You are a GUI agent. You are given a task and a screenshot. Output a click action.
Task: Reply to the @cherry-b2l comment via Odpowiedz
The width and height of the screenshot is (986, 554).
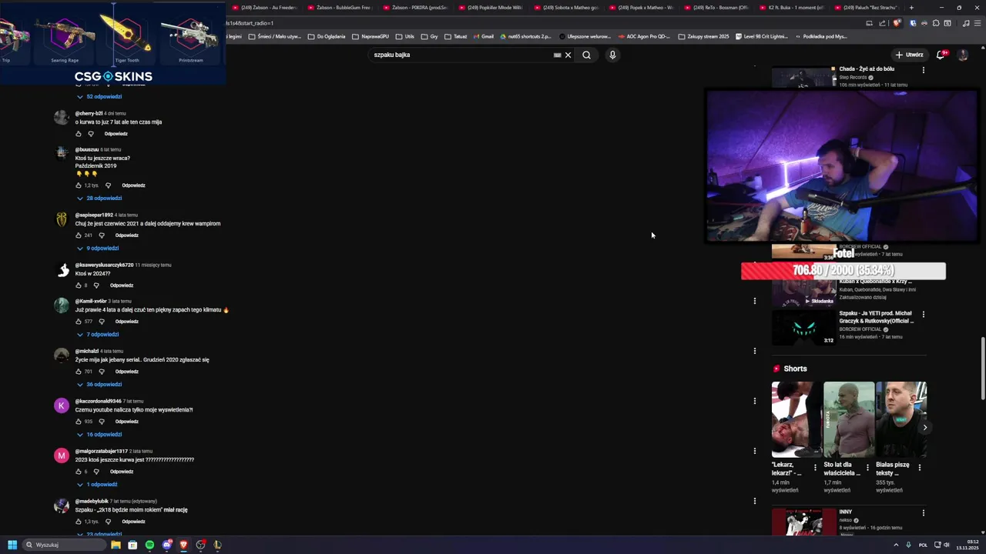point(116,134)
